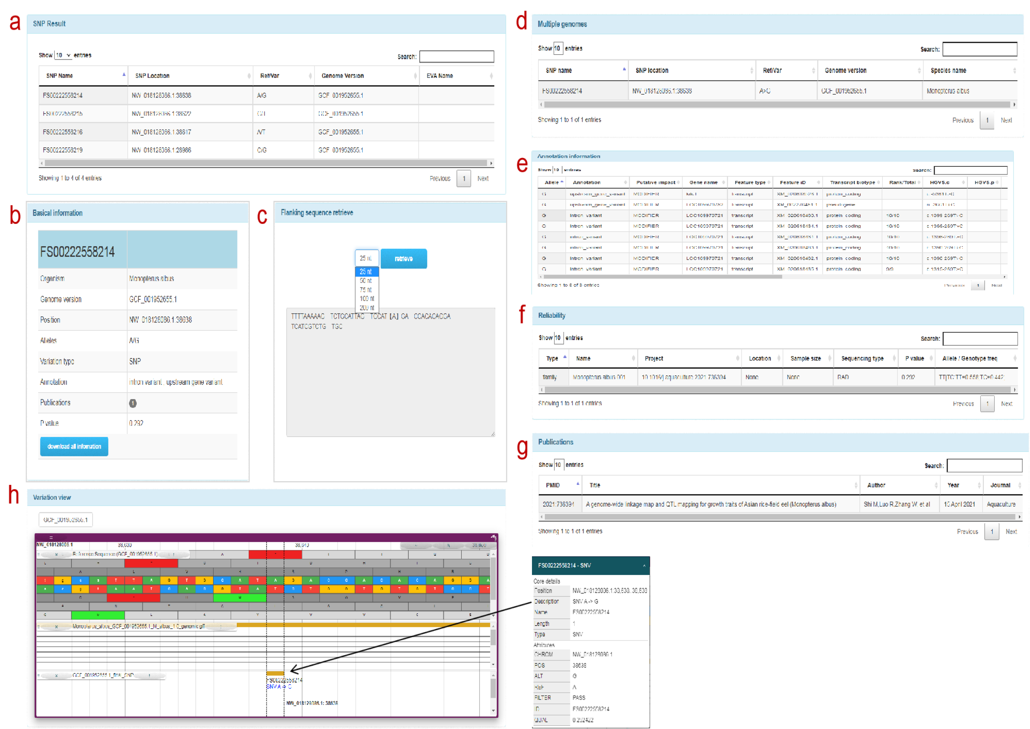Viewport: 1030px width, 729px height.
Task: Click download all information button
Action: pos(74,447)
